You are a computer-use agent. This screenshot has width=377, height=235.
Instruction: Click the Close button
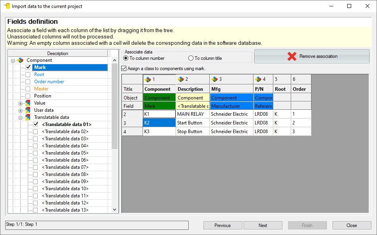(x=352, y=225)
